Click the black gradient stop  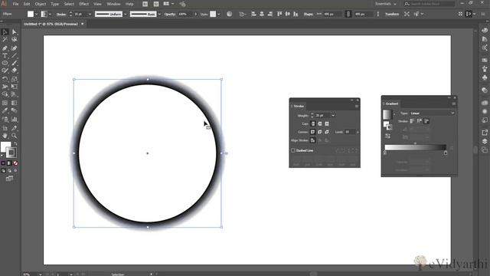tap(446, 153)
